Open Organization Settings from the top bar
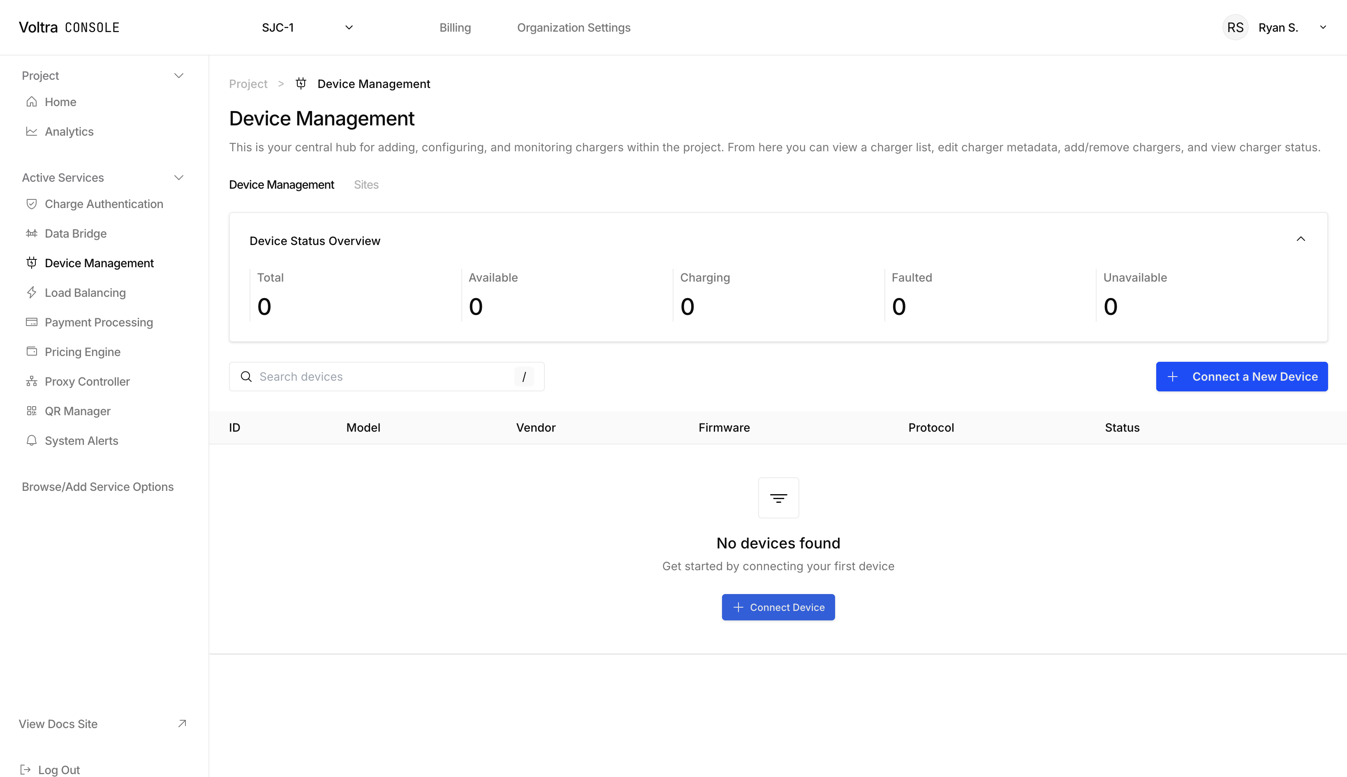This screenshot has height=777, width=1347. point(574,27)
